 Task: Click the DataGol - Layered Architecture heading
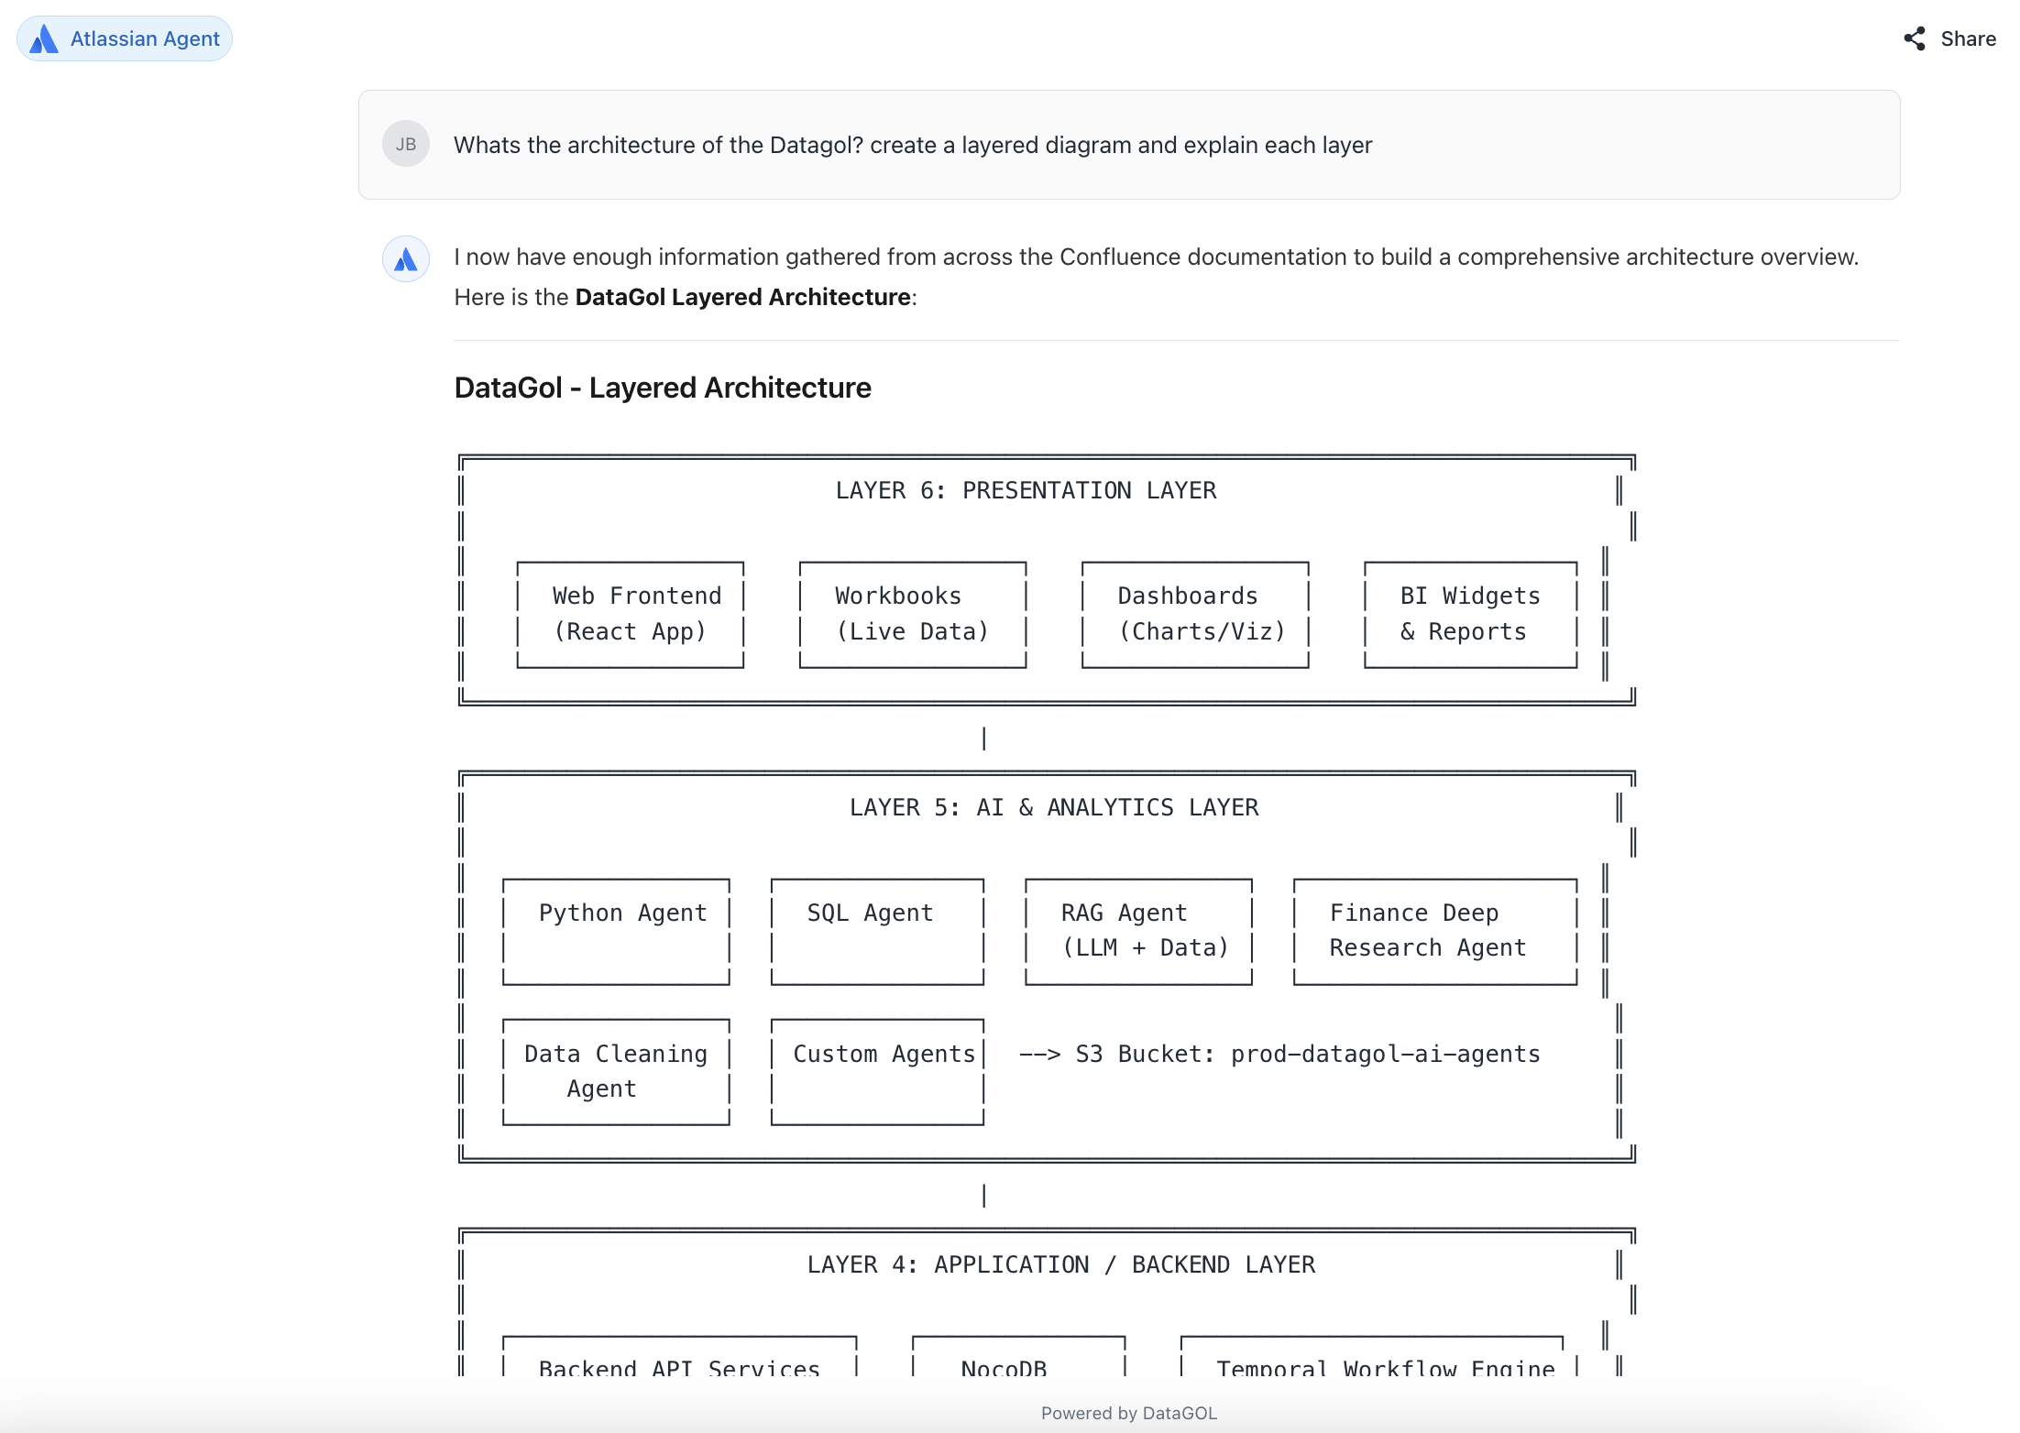pyautogui.click(x=662, y=388)
